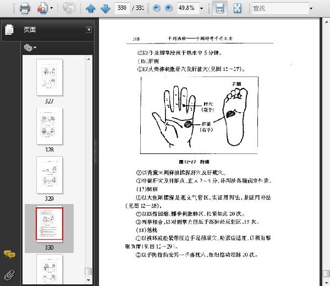Click the find (查找) search box
330x286 pixels.
280,8
